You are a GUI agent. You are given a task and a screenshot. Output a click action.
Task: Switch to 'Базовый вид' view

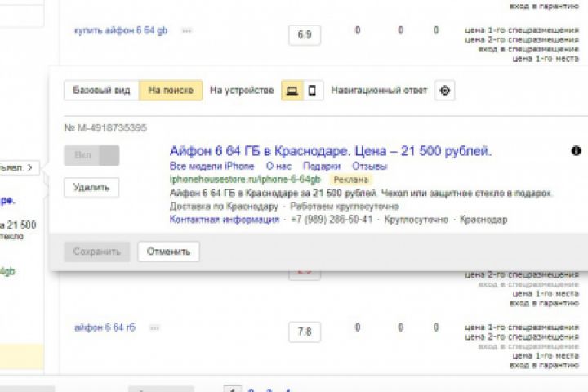tap(101, 91)
